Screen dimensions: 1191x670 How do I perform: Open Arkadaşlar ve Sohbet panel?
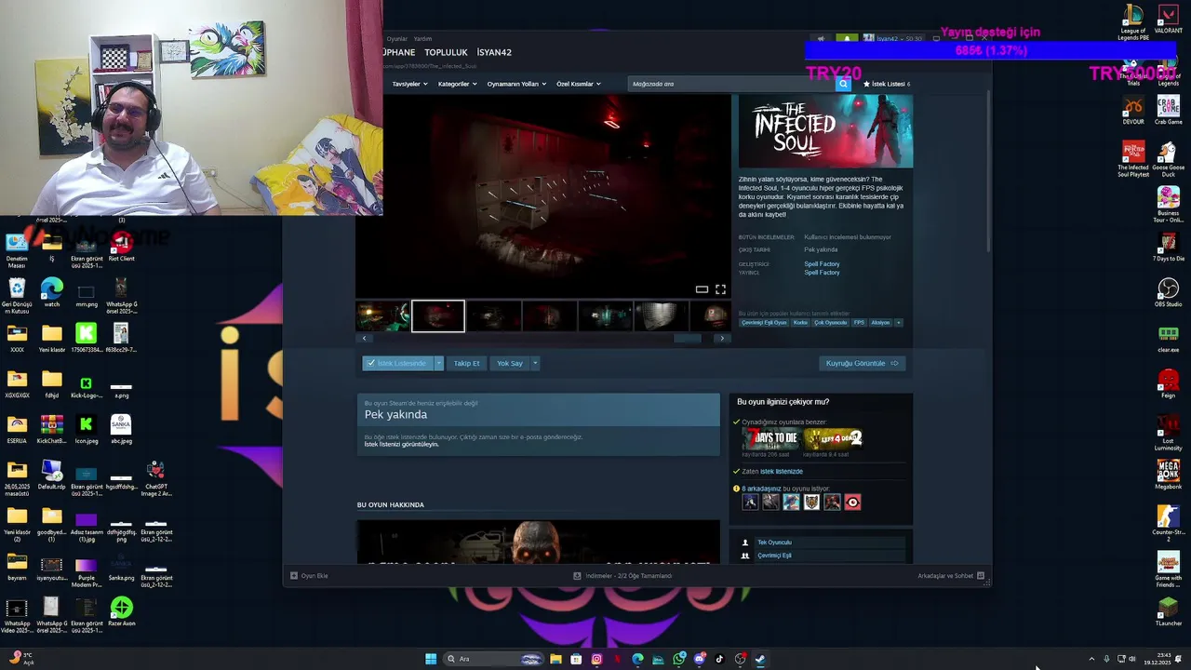pos(951,575)
